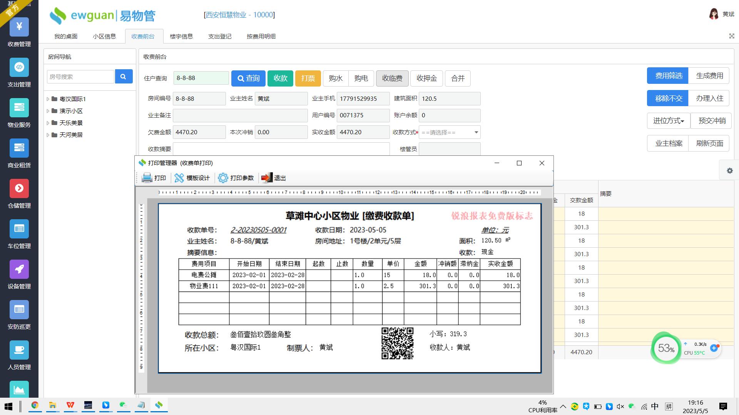739x415 pixels.
Task: Click the green 收款 button
Action: (x=280, y=78)
